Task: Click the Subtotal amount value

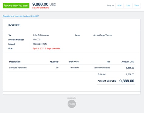Action: click(x=130, y=74)
